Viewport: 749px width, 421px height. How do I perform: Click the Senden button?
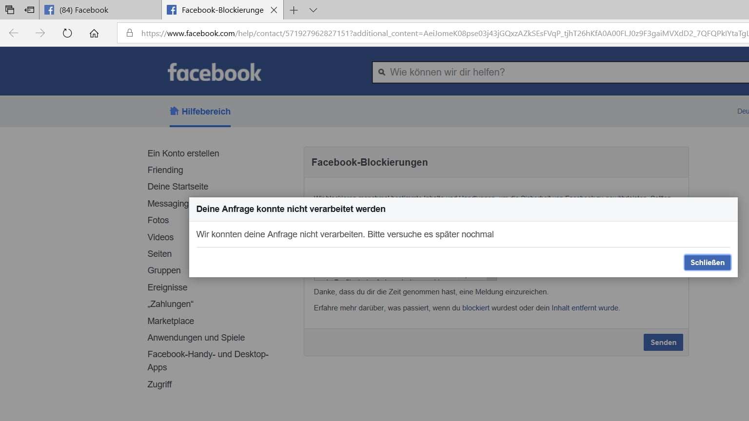click(x=663, y=343)
